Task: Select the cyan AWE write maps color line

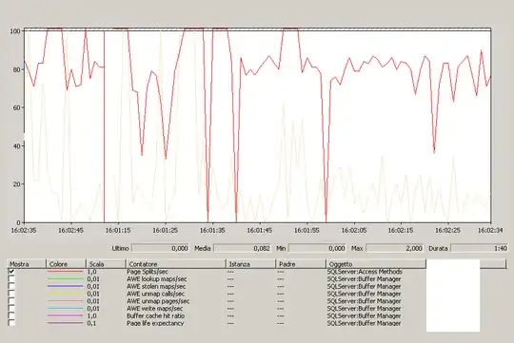Action: tap(66, 308)
